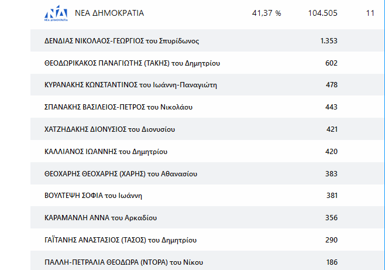Click the 602 vote count

point(332,63)
